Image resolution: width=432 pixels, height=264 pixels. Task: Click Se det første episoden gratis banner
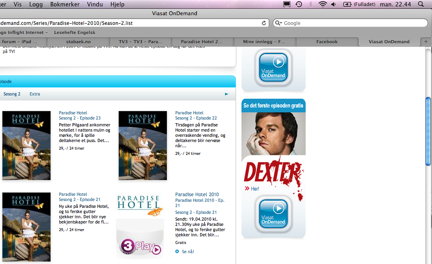point(273,106)
